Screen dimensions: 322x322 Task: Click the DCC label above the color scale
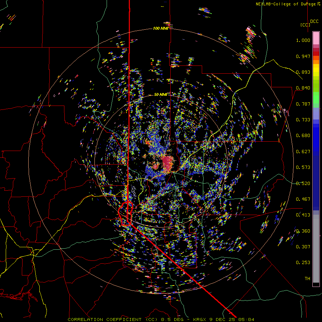(x=314, y=21)
